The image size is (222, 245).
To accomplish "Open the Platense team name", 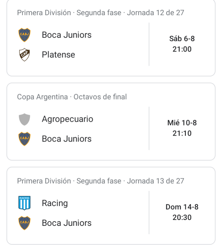I will click(58, 55).
